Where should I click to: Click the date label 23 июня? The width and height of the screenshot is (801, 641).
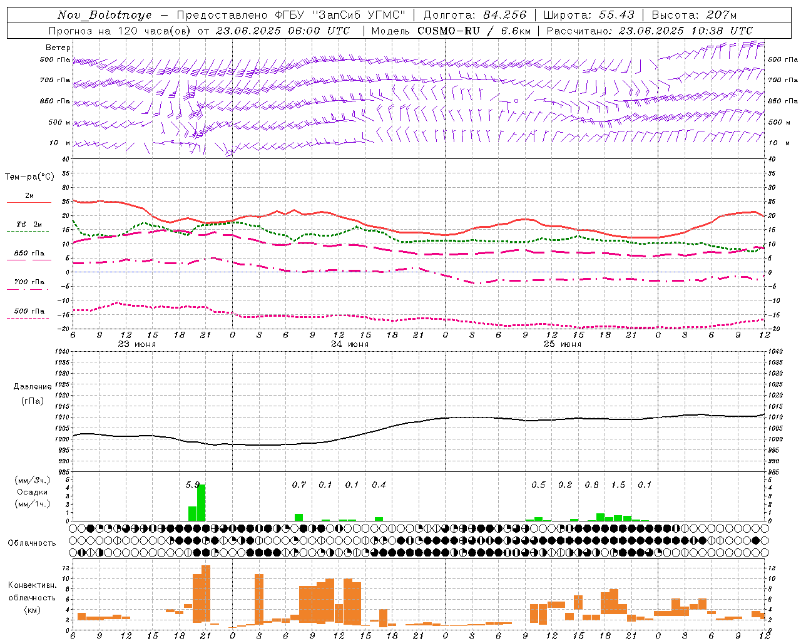click(137, 344)
